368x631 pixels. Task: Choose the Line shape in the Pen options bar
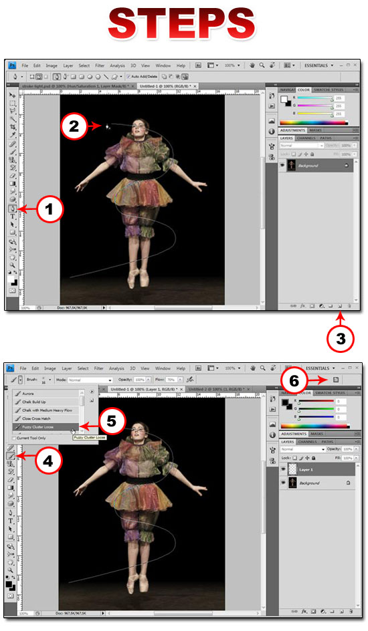(106, 76)
